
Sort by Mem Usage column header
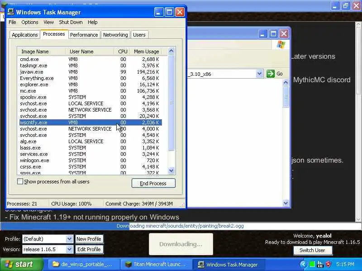(146, 51)
